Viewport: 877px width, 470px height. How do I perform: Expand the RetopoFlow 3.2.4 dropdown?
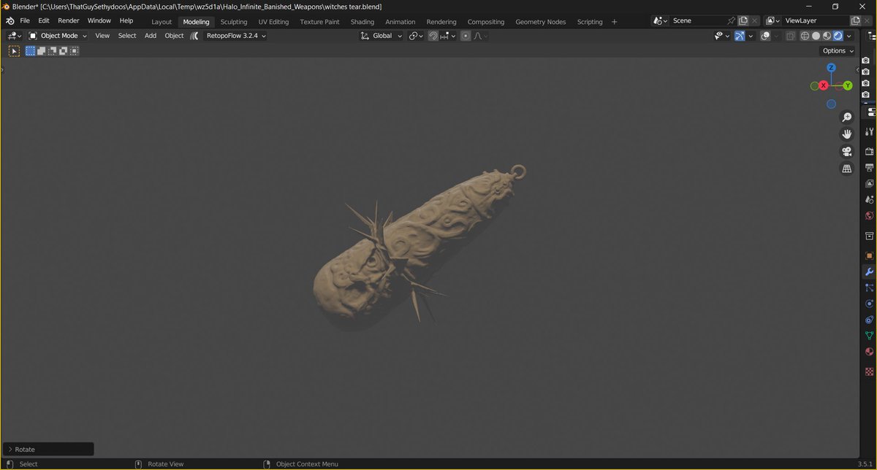(236, 35)
